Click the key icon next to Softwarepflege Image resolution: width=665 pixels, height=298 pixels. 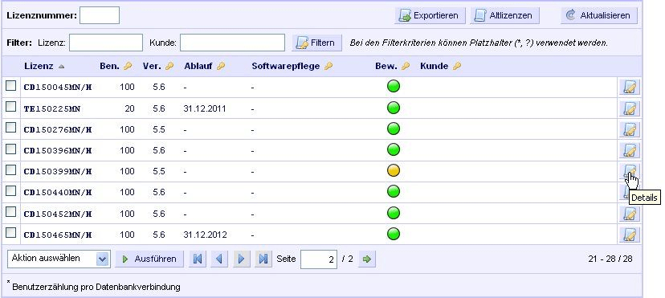pos(328,66)
